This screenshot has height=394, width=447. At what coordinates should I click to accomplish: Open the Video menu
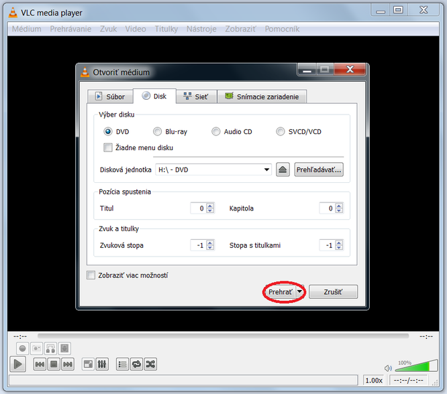[136, 29]
